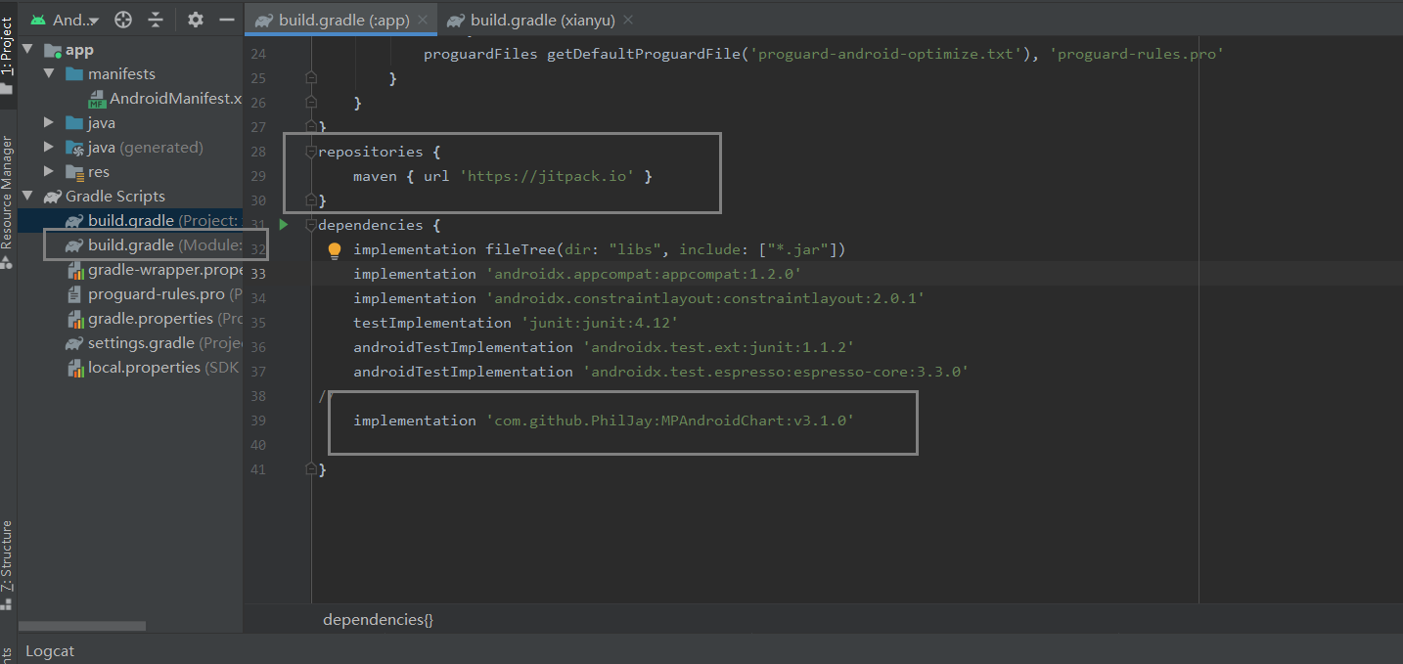Collapse the Gradle Scripts tree node
Screen dimensions: 1403x664
click(27, 197)
